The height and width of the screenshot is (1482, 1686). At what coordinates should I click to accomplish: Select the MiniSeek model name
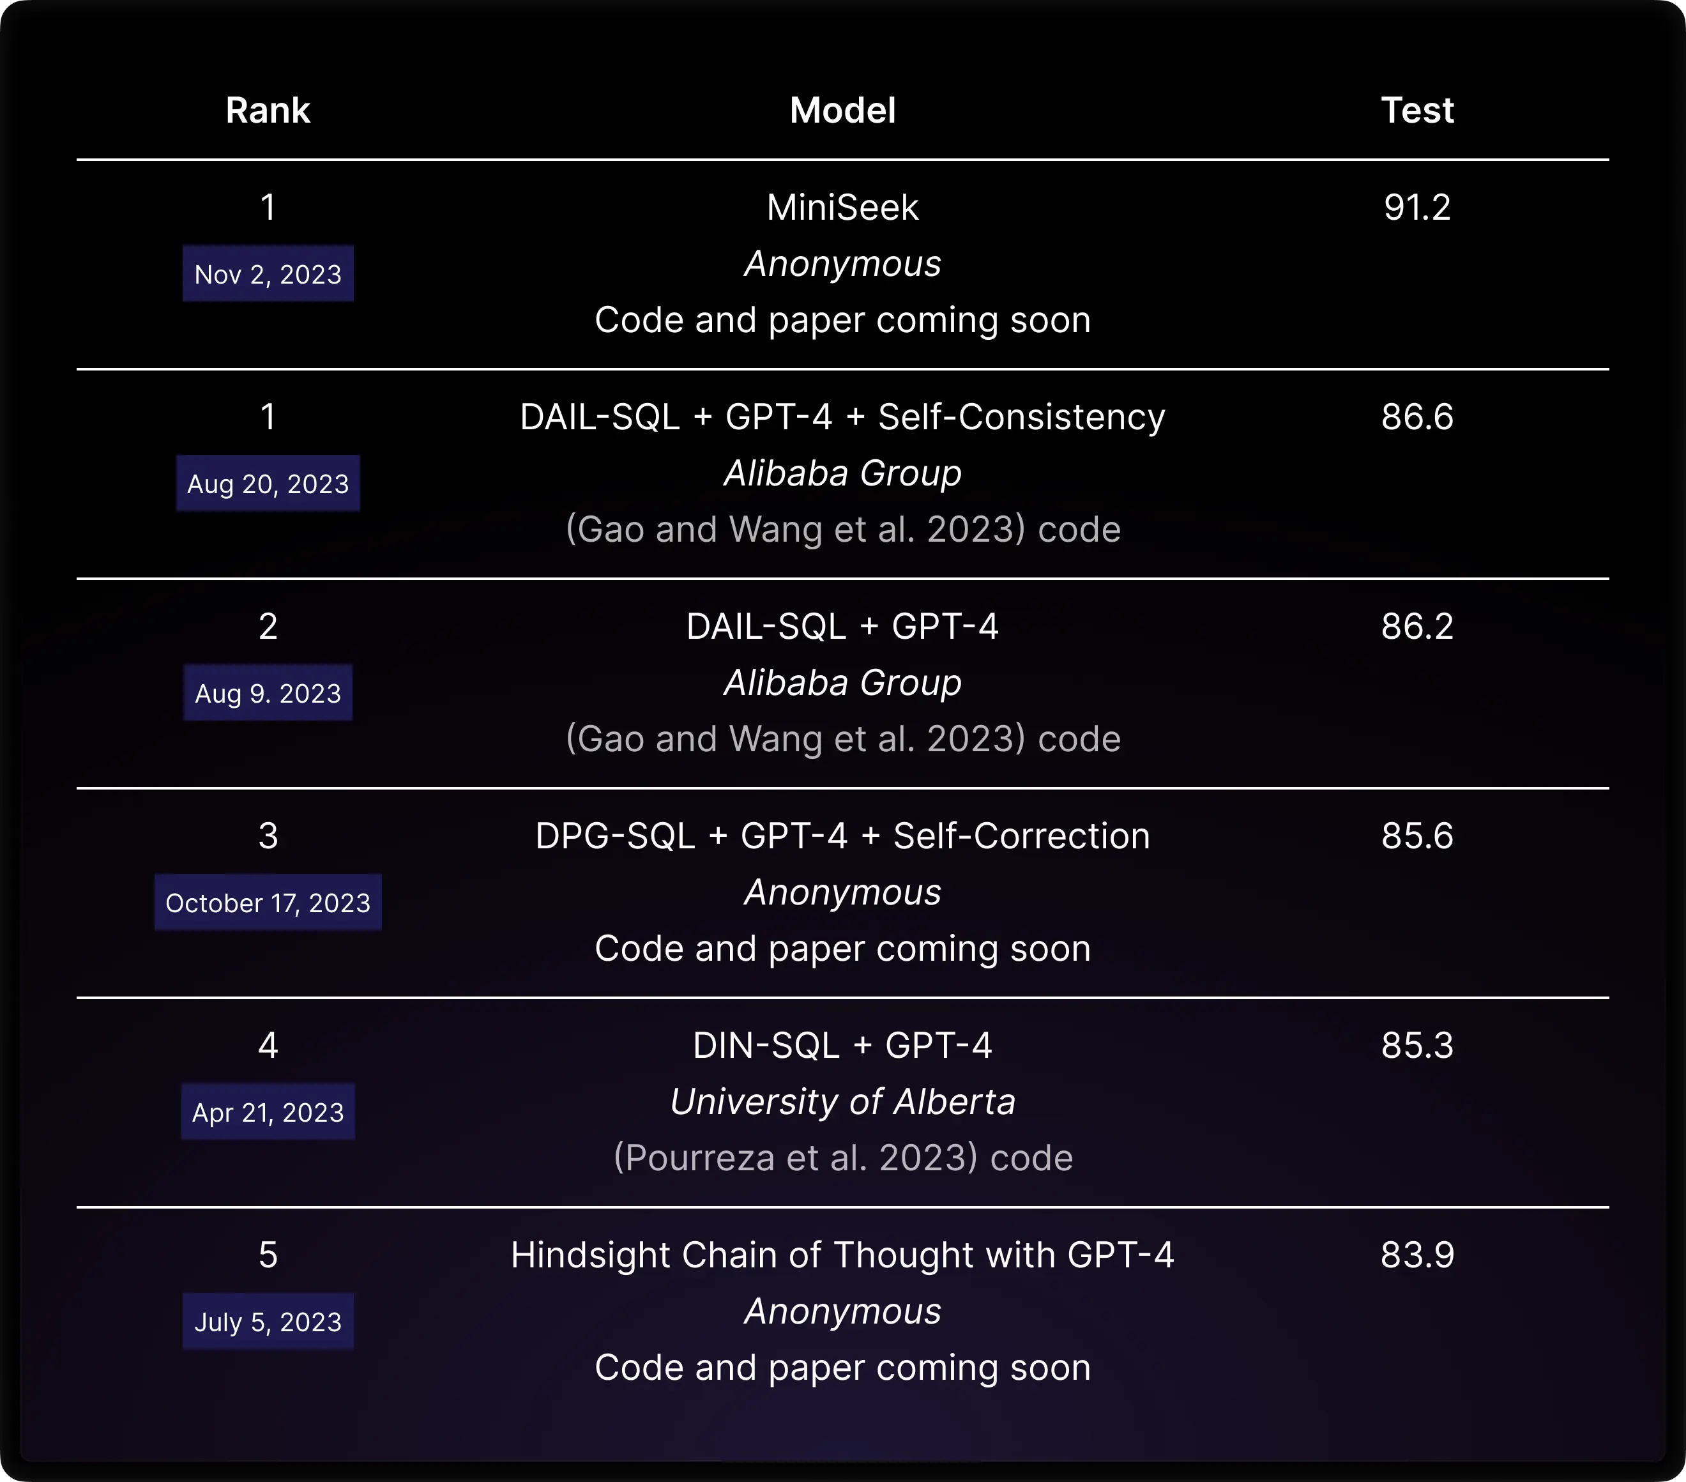tap(842, 207)
